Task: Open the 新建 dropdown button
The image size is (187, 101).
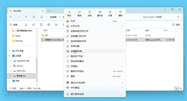Action: [x=14, y=25]
